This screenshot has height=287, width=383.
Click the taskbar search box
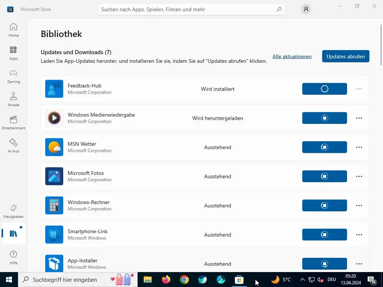tap(78, 280)
